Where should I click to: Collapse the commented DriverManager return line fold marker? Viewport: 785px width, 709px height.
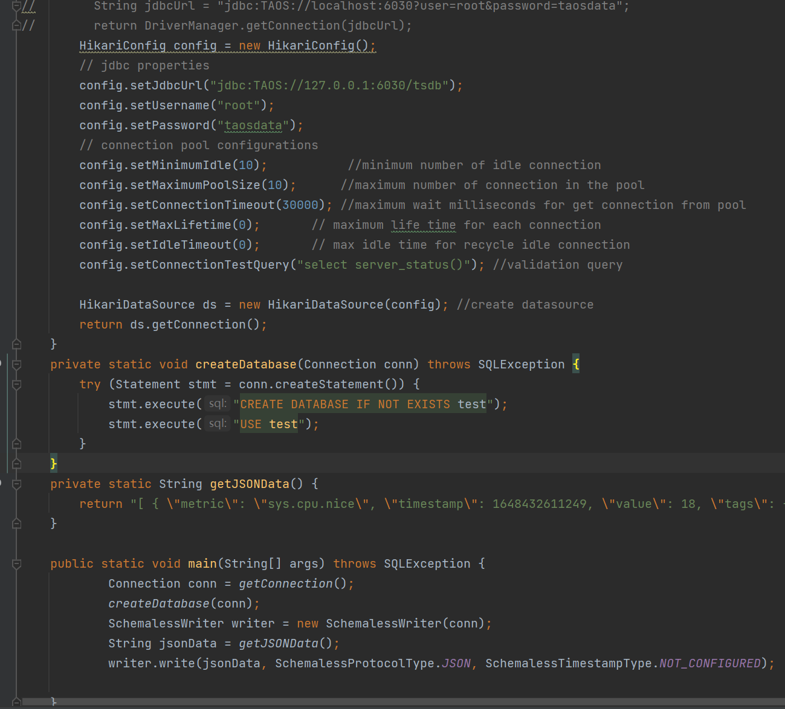coord(16,25)
